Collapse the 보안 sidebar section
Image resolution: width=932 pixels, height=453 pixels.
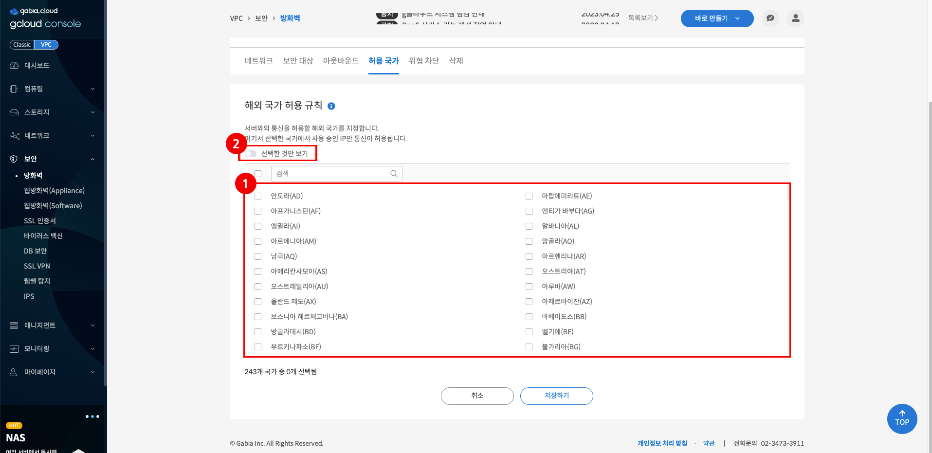(x=92, y=159)
